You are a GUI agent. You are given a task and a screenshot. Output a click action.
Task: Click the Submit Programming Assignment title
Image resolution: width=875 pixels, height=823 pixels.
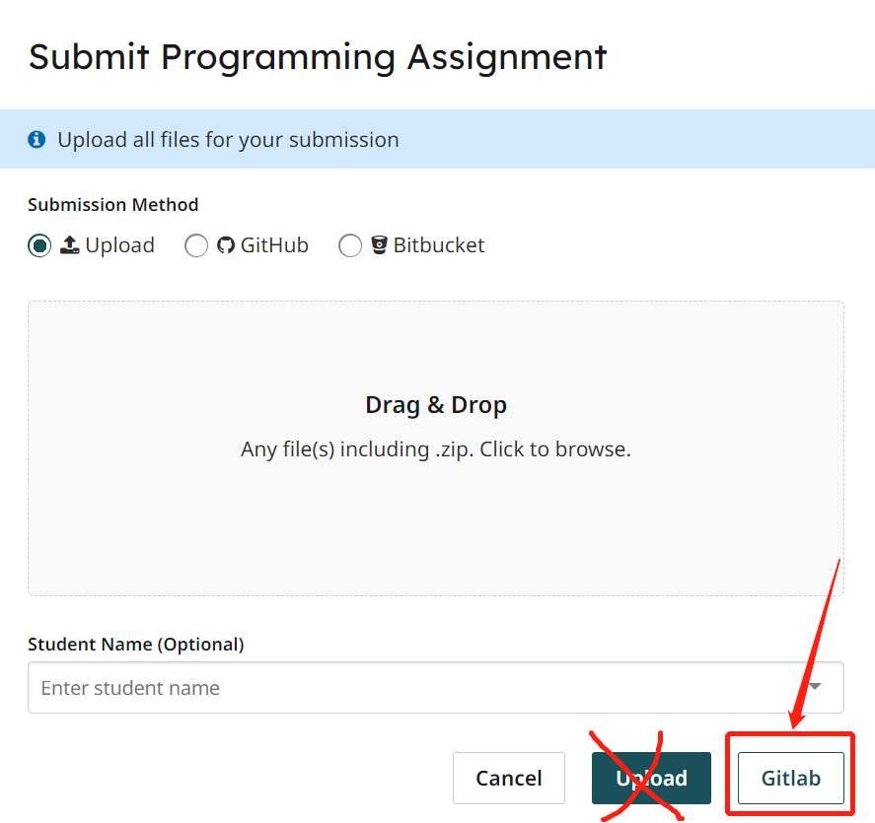pos(318,56)
